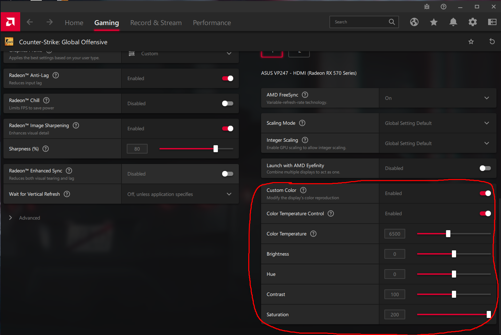Click the Counter-Strike: Global Offensive title

click(x=63, y=42)
